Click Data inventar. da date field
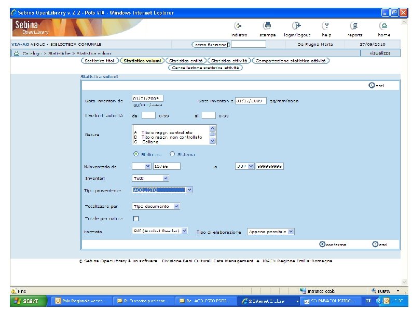The width and height of the screenshot is (412, 309). (147, 98)
